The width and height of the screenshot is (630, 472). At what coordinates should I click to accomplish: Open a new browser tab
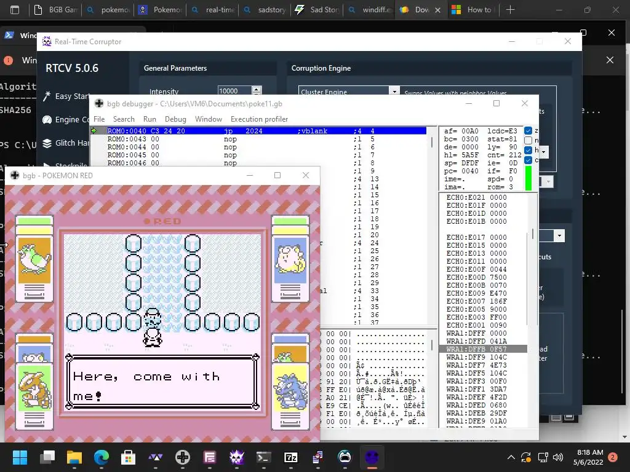point(510,10)
